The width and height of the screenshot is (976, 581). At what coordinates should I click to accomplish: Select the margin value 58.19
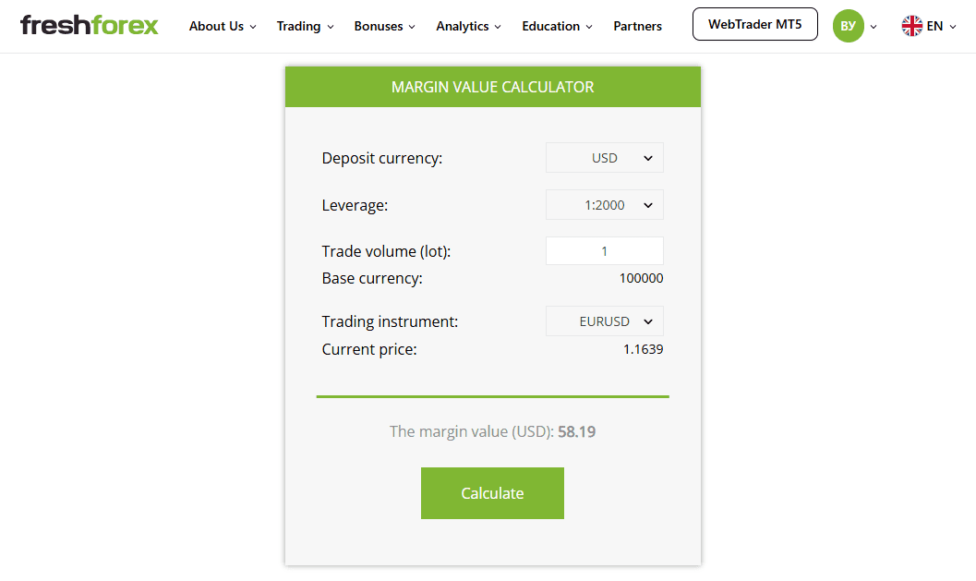click(x=576, y=431)
